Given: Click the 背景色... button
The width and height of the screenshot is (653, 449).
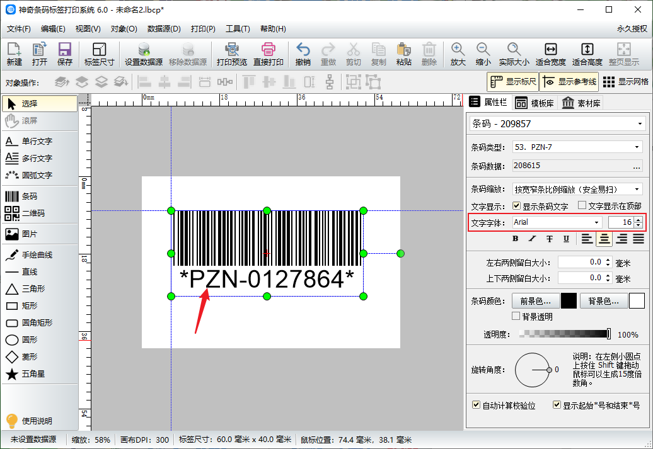Looking at the screenshot, I should pyautogui.click(x=603, y=301).
